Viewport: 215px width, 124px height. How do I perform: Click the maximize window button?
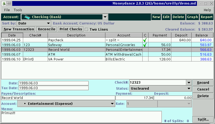(205, 3)
